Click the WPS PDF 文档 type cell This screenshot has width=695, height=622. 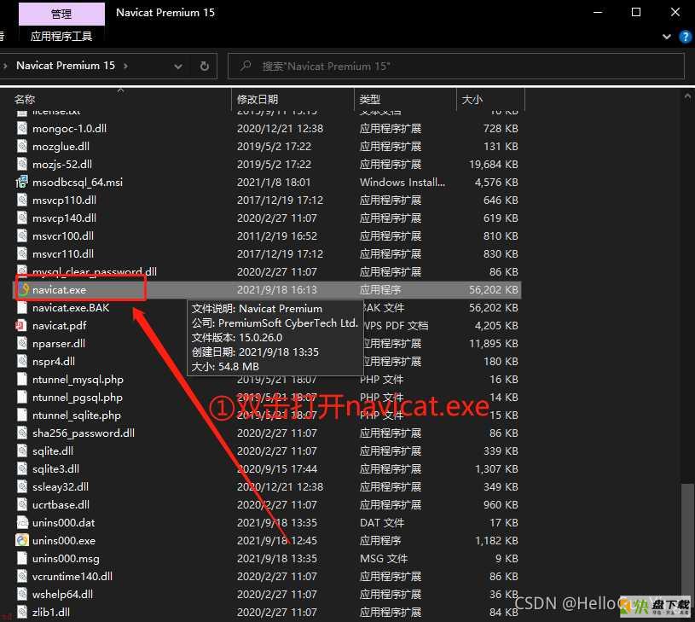(x=396, y=326)
